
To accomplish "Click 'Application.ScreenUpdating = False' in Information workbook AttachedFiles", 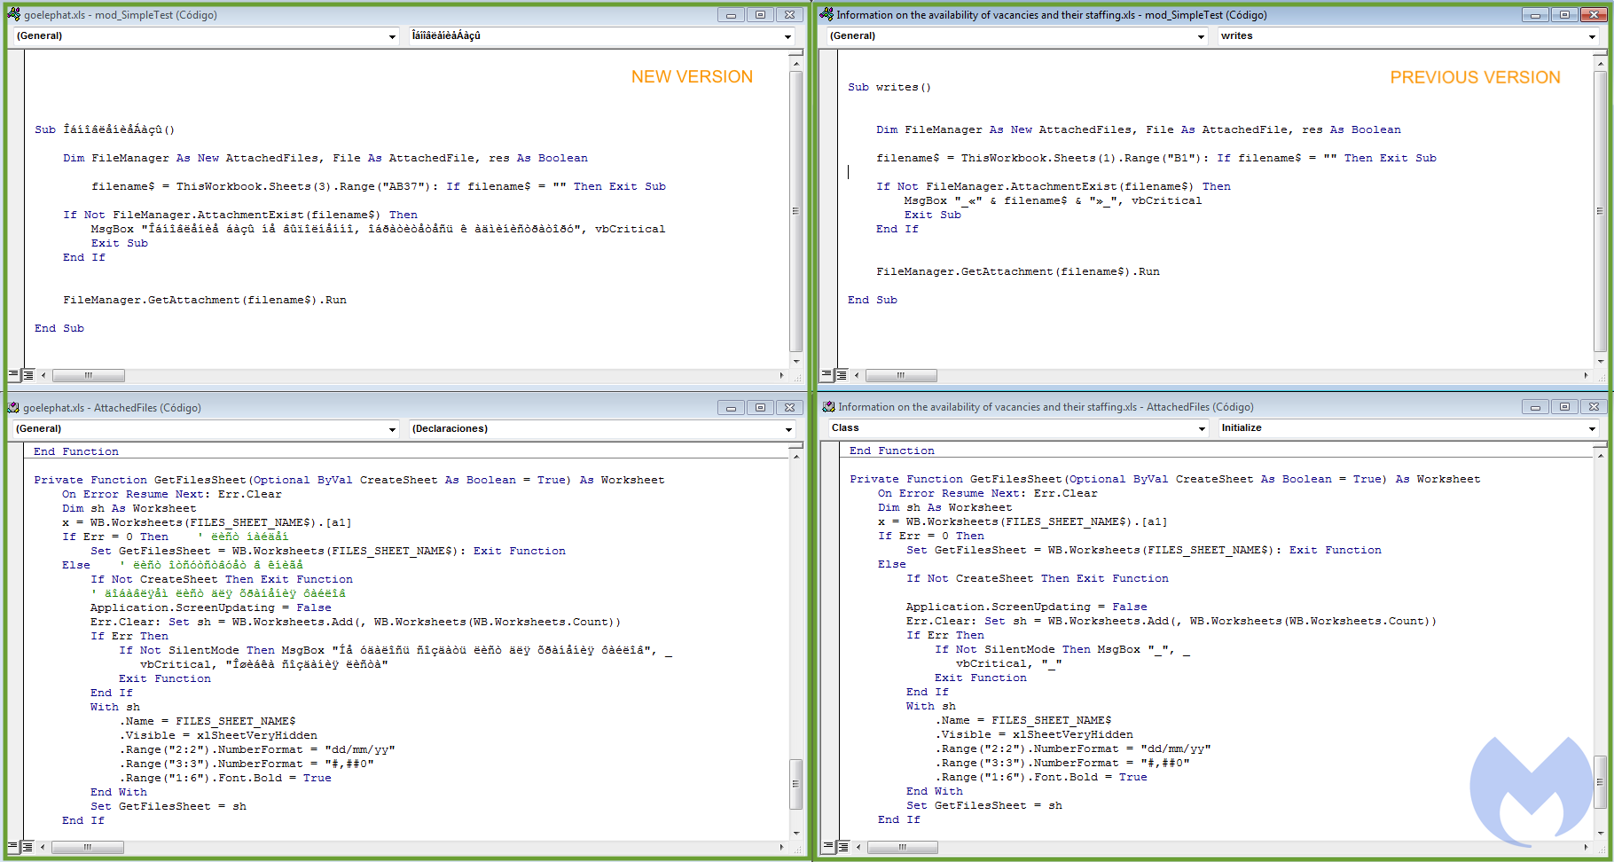I will [x=1027, y=607].
